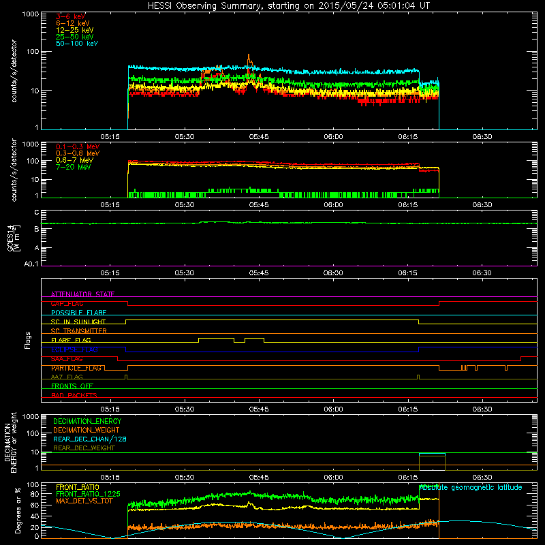The height and width of the screenshot is (545, 545).
Task: Pick the SAA_FLAG label
Action: tap(67, 359)
